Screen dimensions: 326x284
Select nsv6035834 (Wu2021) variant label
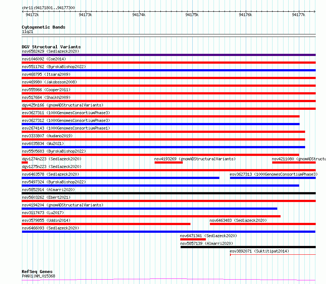click(43, 143)
